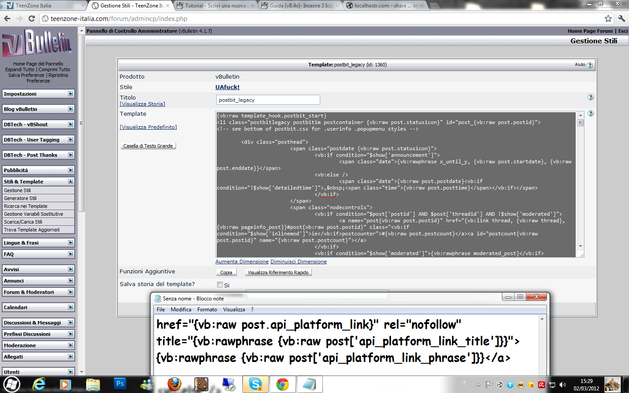Screen dimensions: 629x393
Task: Open Notepad File menu
Action: tap(161, 310)
